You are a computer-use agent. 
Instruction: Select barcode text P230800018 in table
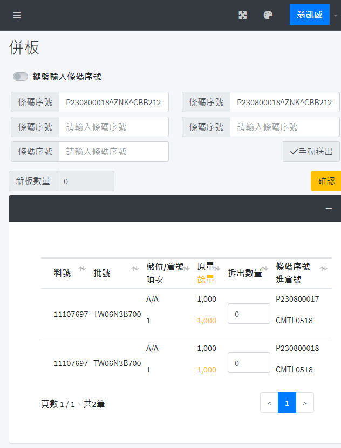tap(297, 348)
